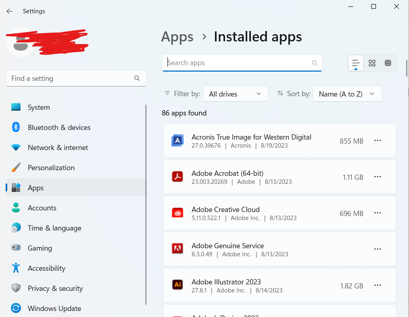This screenshot has height=317, width=409.
Task: Click the Adobe Genuine Service app icon
Action: (x=178, y=249)
